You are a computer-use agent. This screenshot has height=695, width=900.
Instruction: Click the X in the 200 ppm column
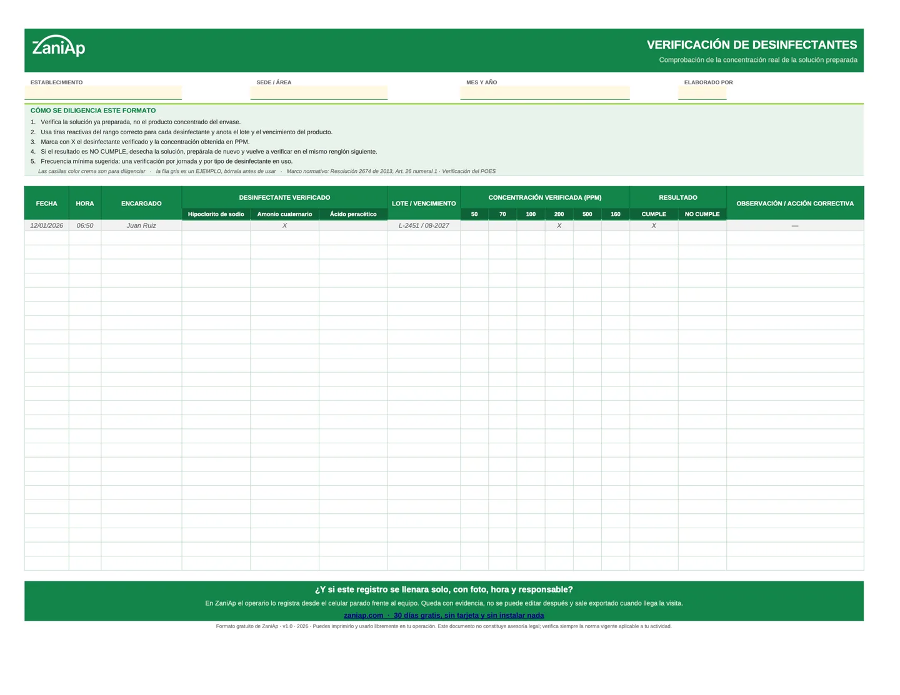click(x=559, y=225)
